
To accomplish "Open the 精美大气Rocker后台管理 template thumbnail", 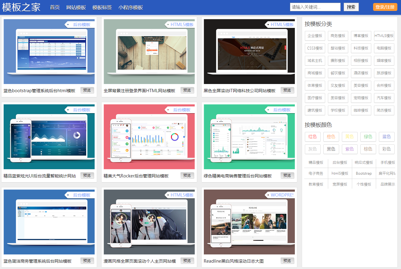I will click(149, 136).
